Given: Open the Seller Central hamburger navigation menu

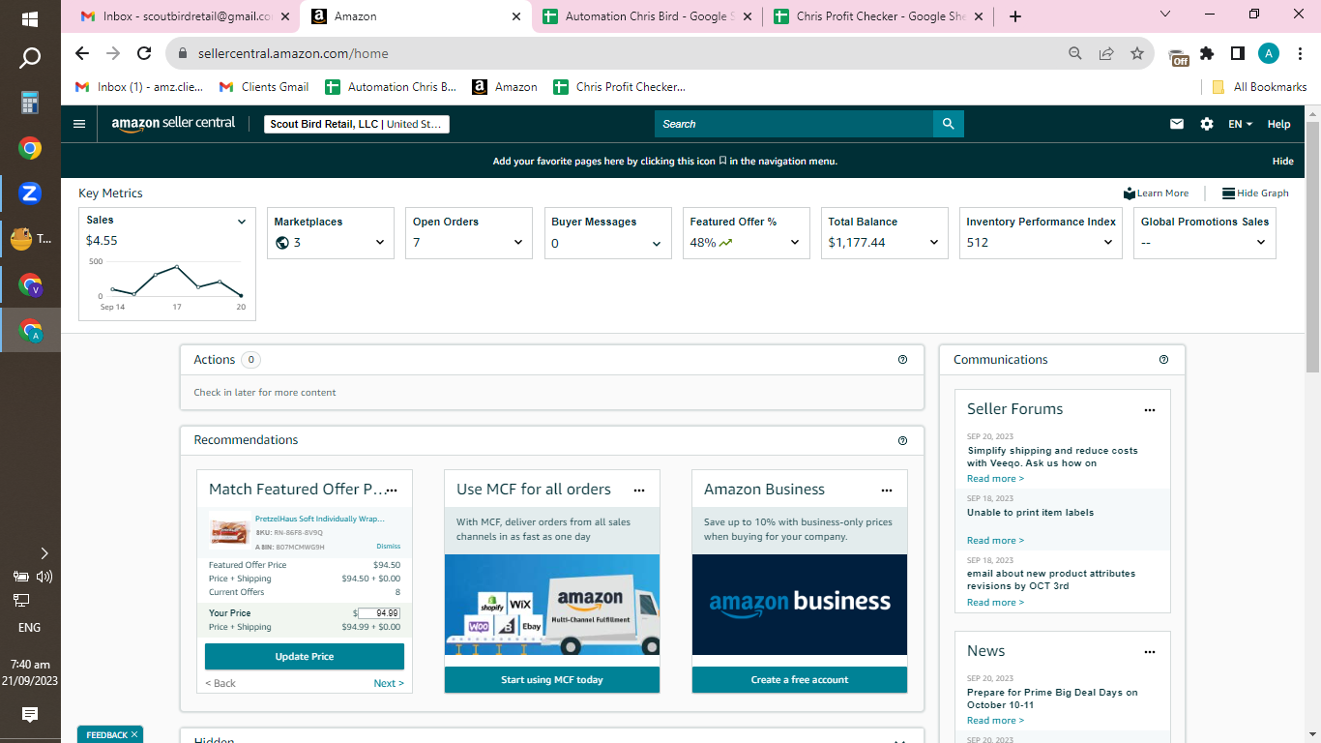Looking at the screenshot, I should pos(79,124).
